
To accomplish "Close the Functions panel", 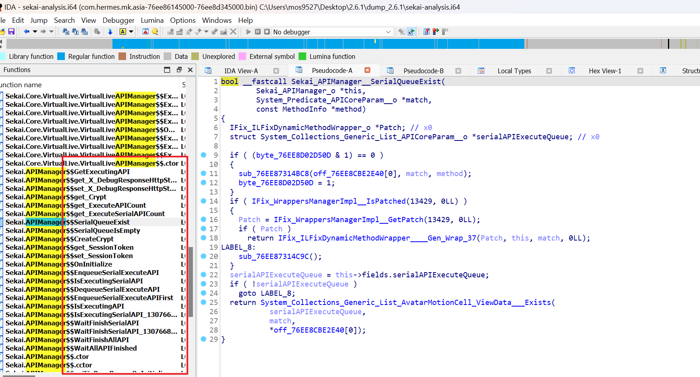I will click(x=191, y=70).
